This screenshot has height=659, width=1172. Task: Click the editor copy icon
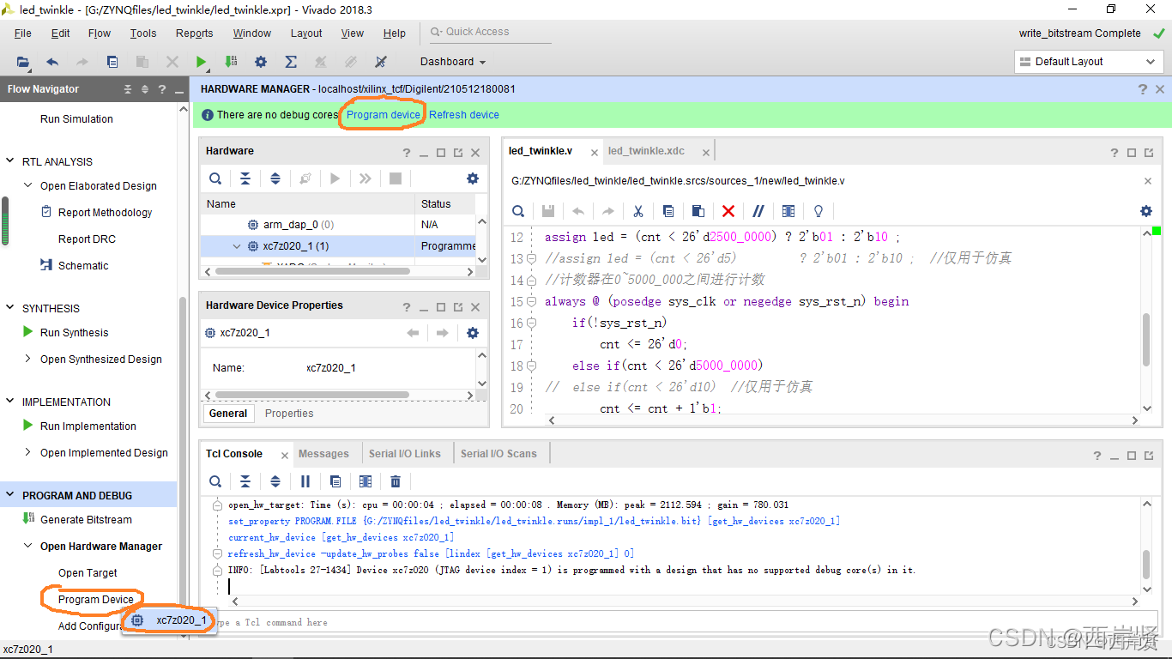click(668, 211)
